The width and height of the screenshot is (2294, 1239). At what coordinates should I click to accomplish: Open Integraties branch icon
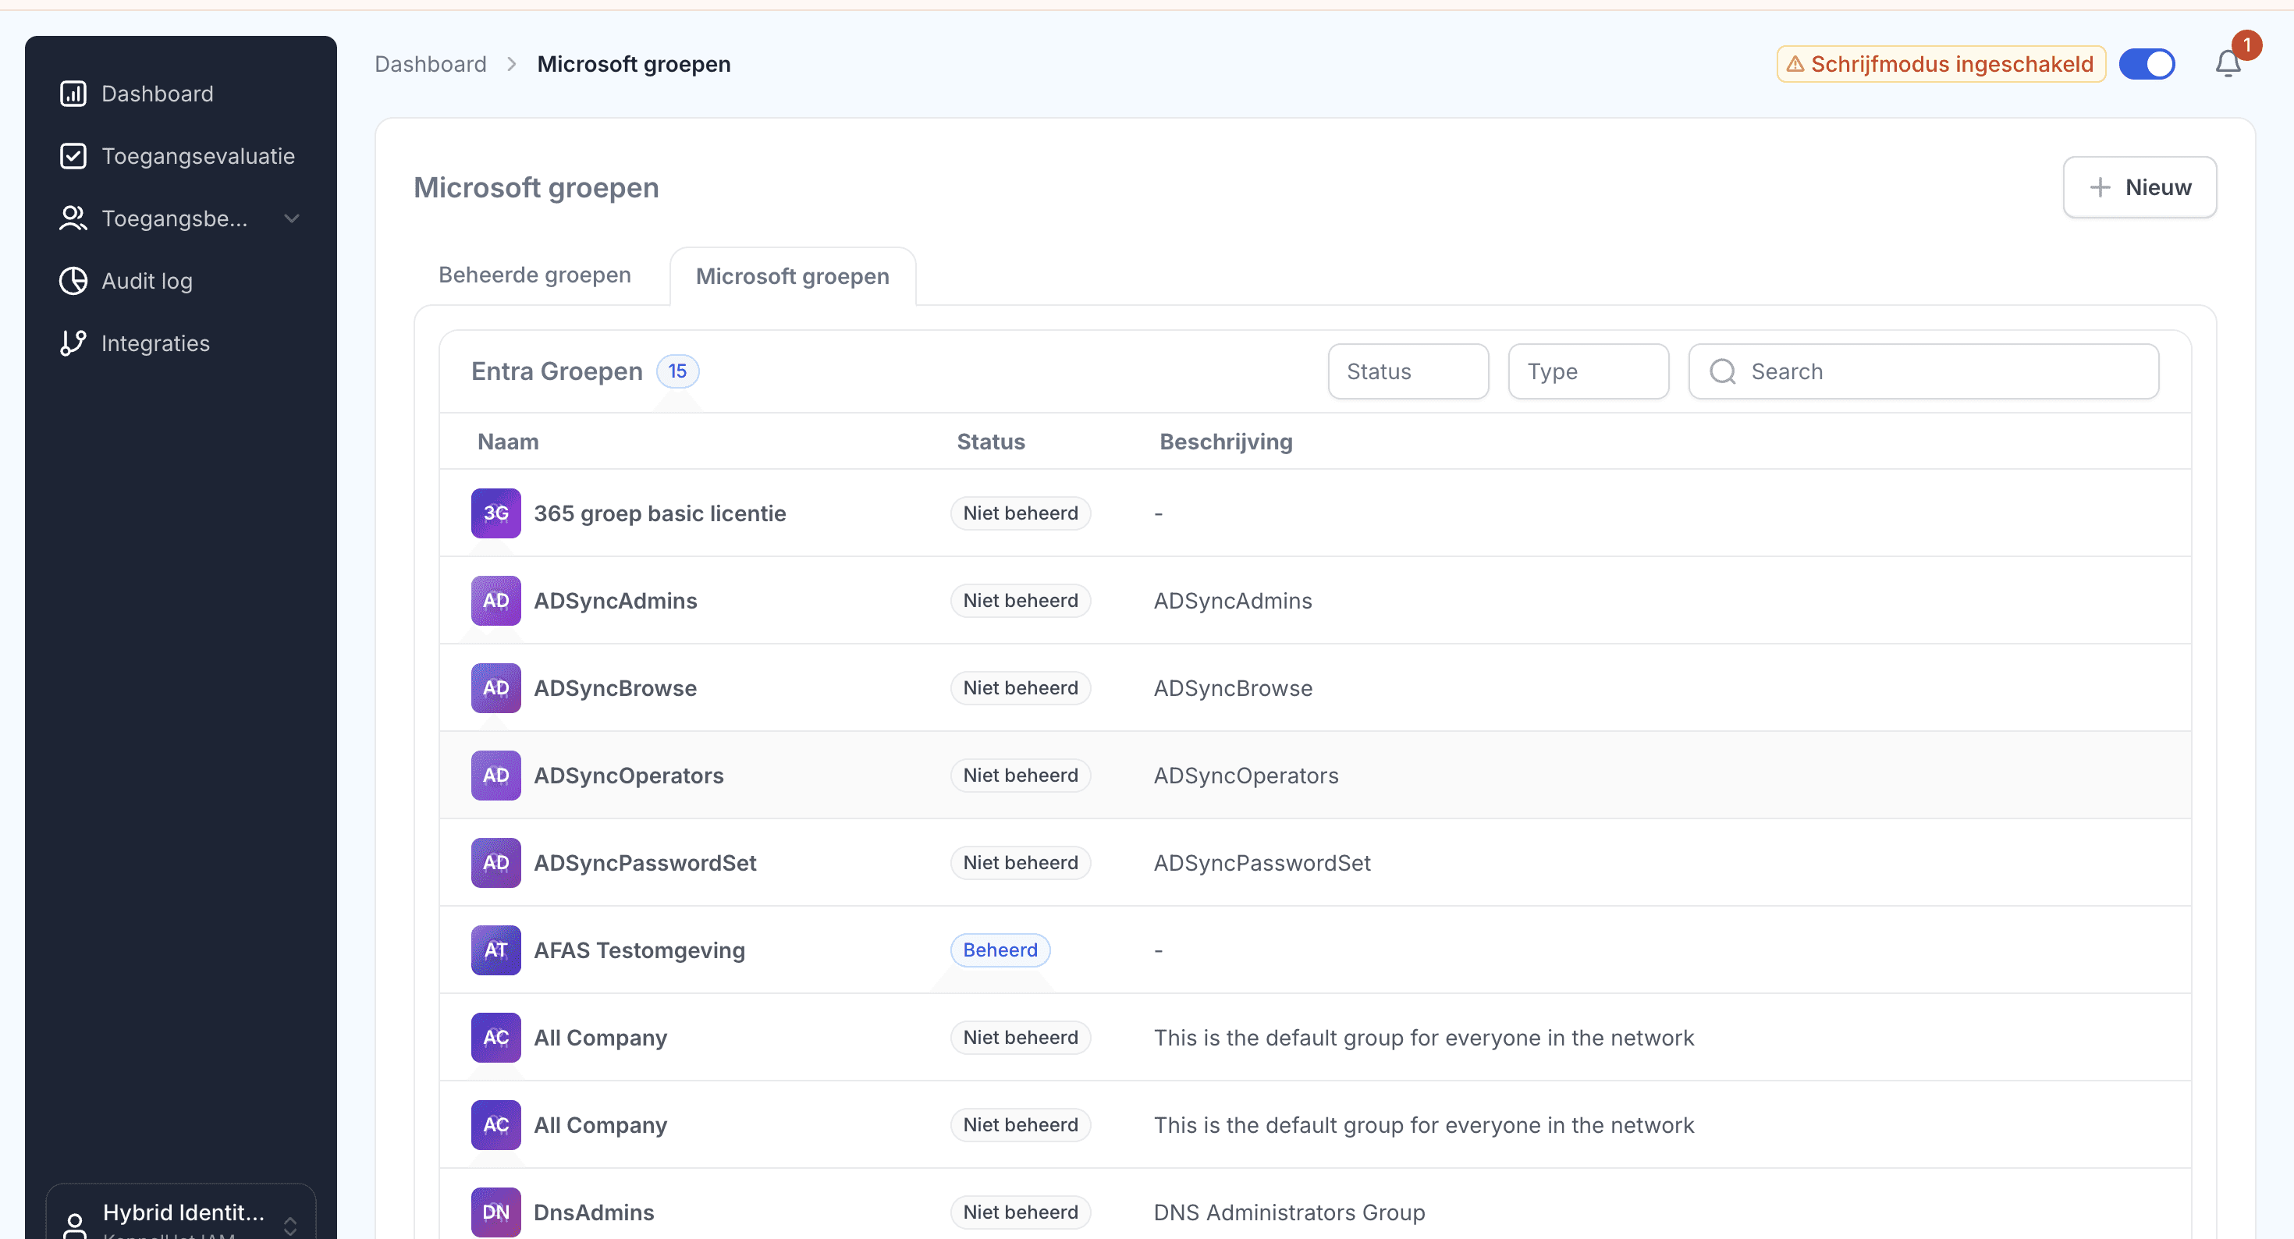tap(73, 343)
